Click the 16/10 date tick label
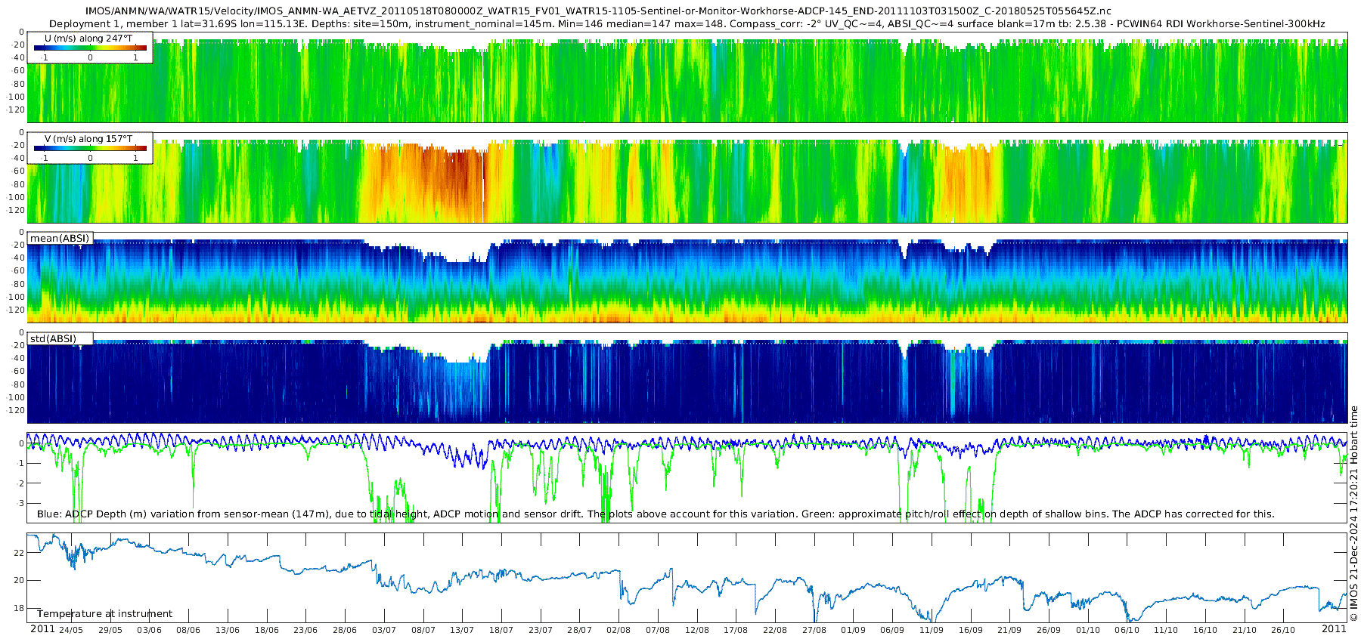 point(1205,630)
